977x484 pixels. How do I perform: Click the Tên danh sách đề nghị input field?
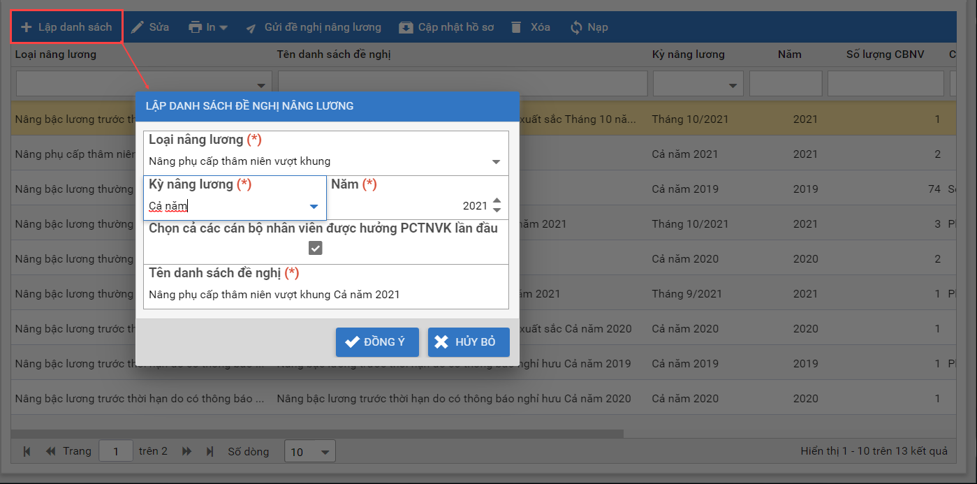325,295
